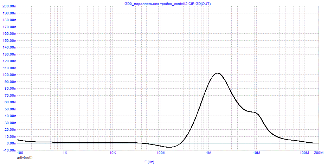
Task: Click the 120.00n y-axis value
Action: (9, 61)
